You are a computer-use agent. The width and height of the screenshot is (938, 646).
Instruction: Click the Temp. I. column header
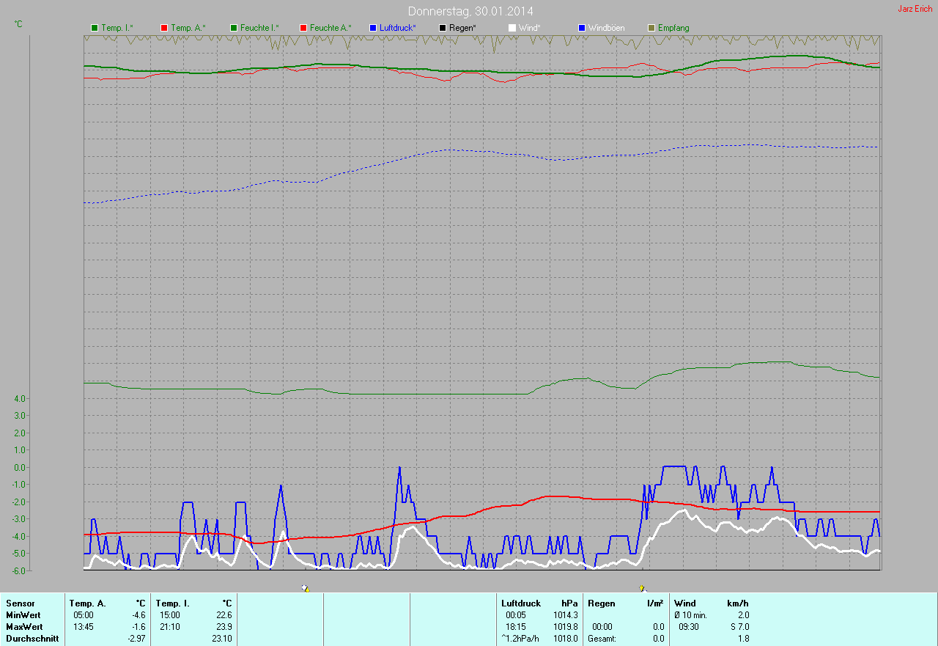tap(172, 603)
